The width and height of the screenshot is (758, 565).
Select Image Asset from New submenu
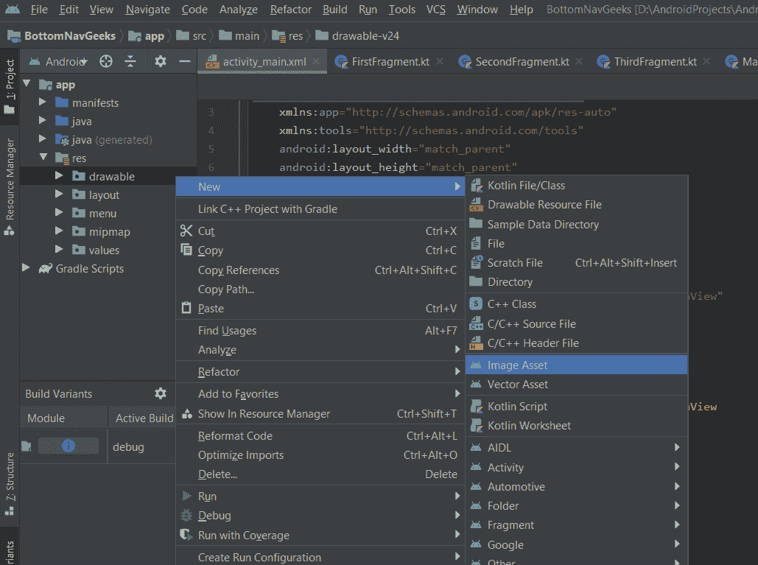[517, 365]
